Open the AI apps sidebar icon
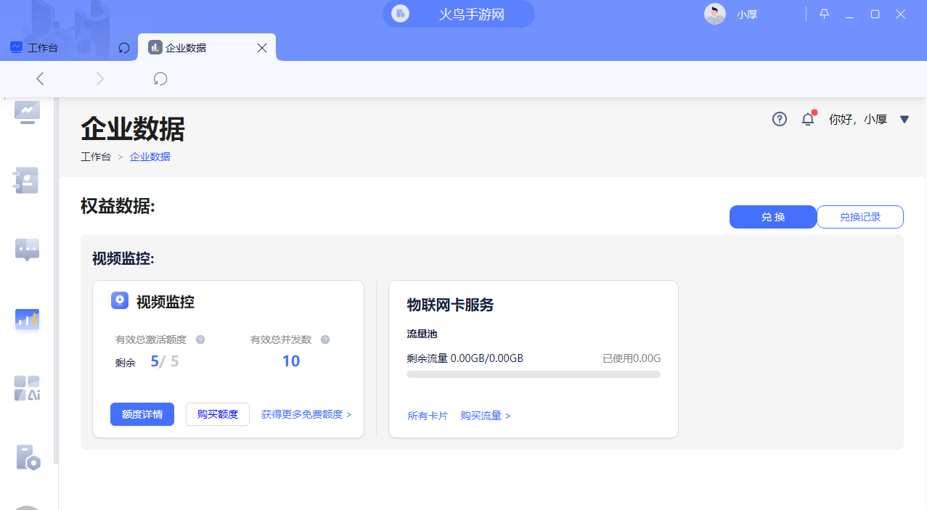The width and height of the screenshot is (927, 510). (27, 388)
